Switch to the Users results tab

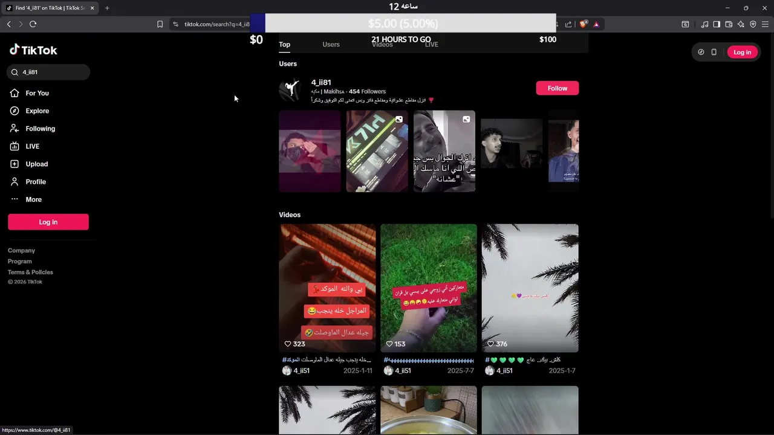click(x=331, y=44)
